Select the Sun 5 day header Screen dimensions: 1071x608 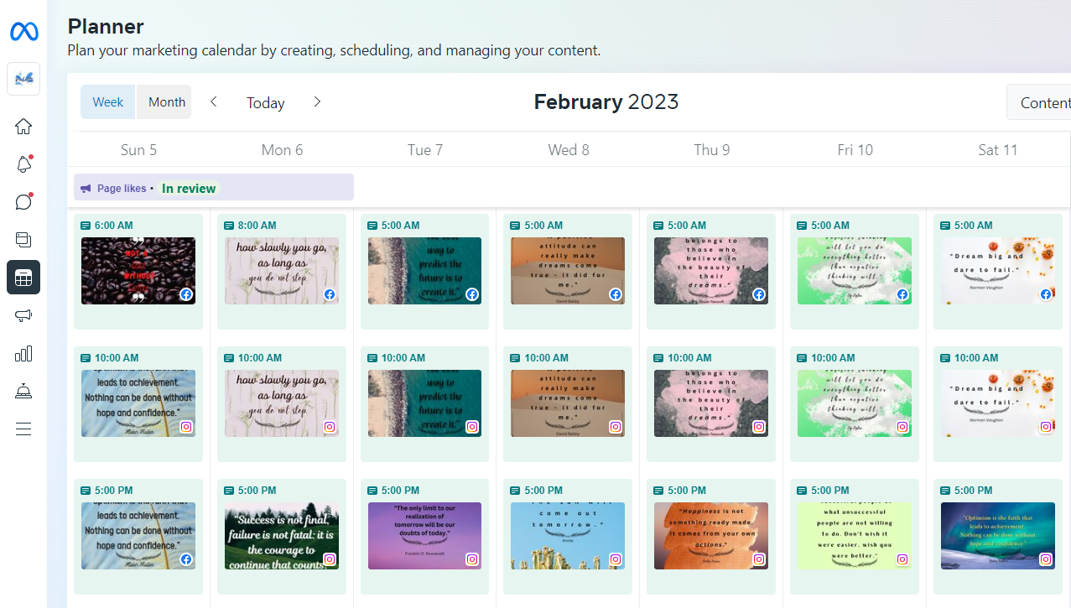coord(138,150)
